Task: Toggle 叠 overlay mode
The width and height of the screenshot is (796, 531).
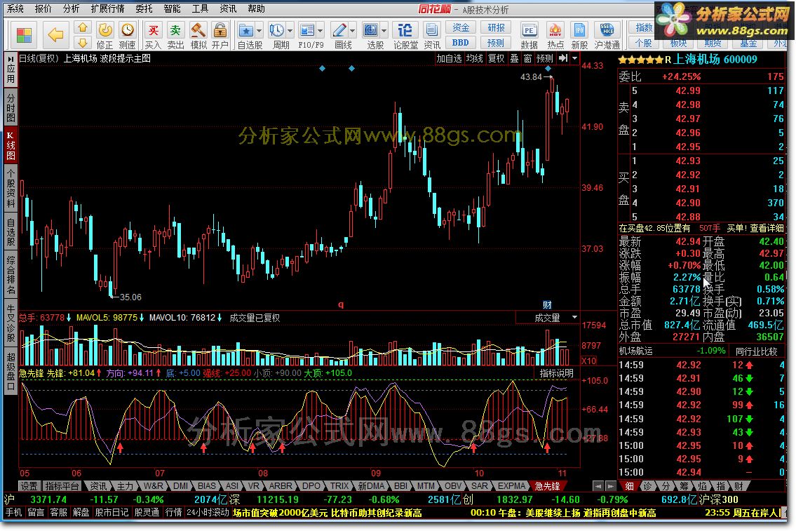Action: (514, 58)
